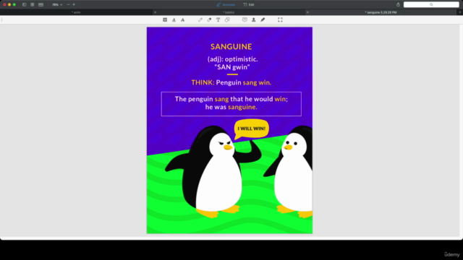
Task: Click 'THINK: Penguin sang win.' text
Action: (231, 82)
